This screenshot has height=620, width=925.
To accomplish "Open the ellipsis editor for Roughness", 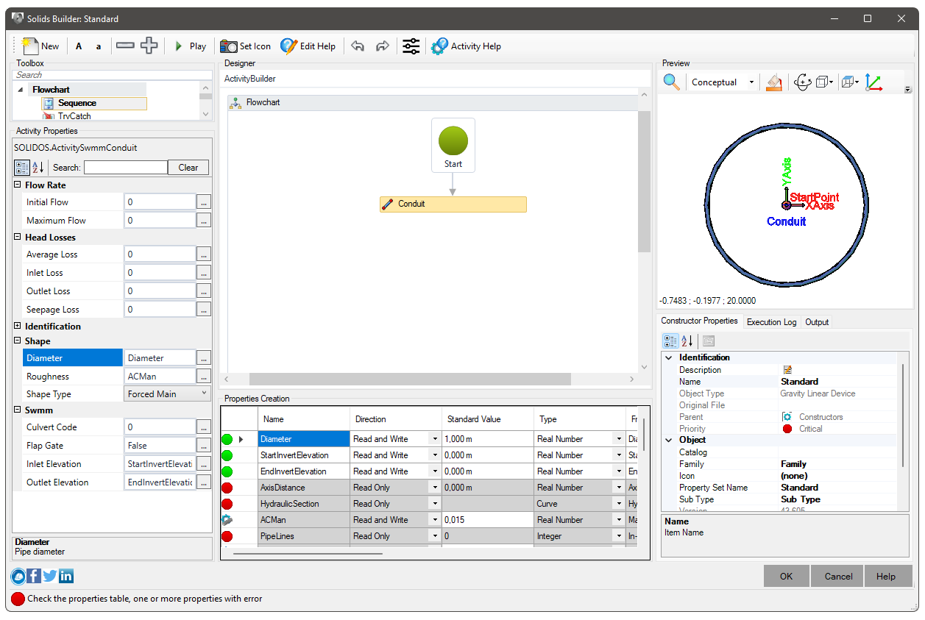I will click(x=204, y=376).
